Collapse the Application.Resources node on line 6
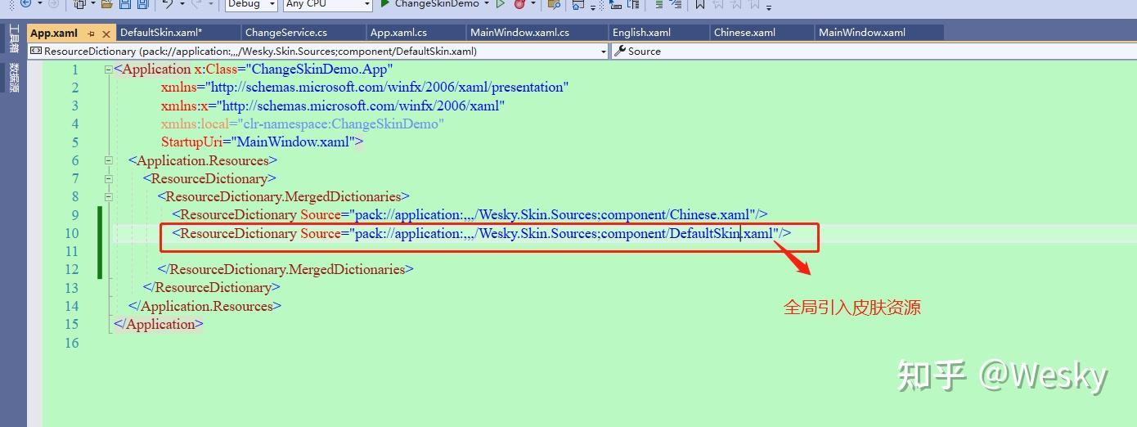 [108, 160]
